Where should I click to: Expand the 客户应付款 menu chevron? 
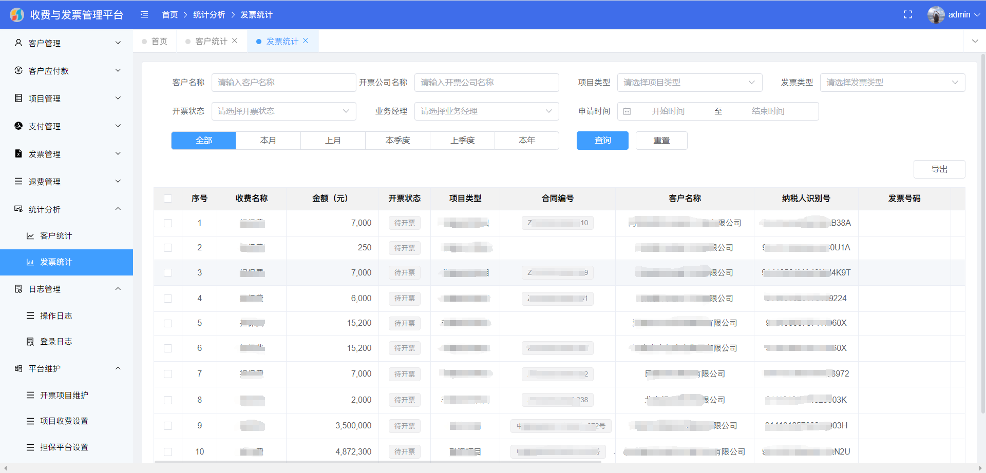(x=118, y=71)
